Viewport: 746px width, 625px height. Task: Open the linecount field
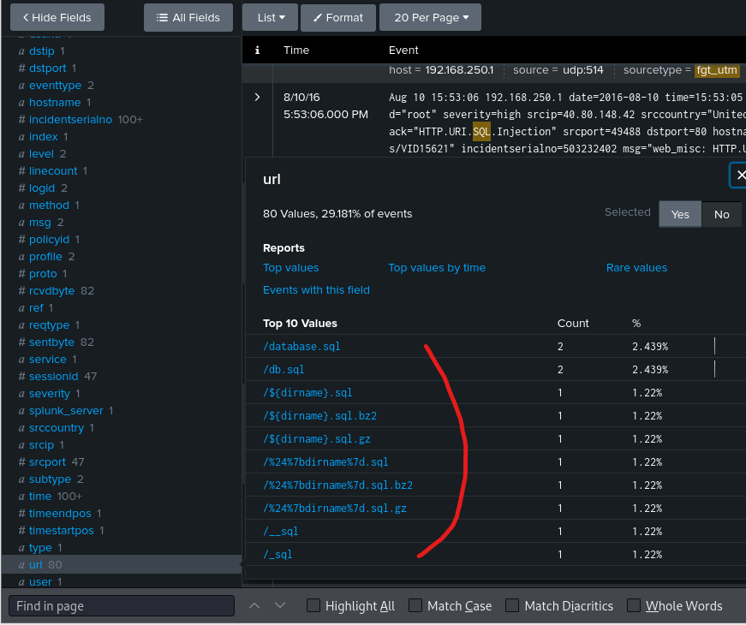coord(53,170)
